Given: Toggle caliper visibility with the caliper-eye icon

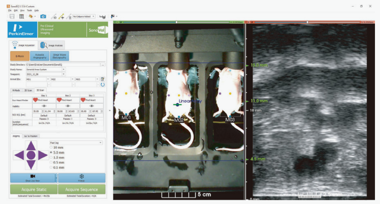Looking at the screenshot, I should pyautogui.click(x=54, y=16).
